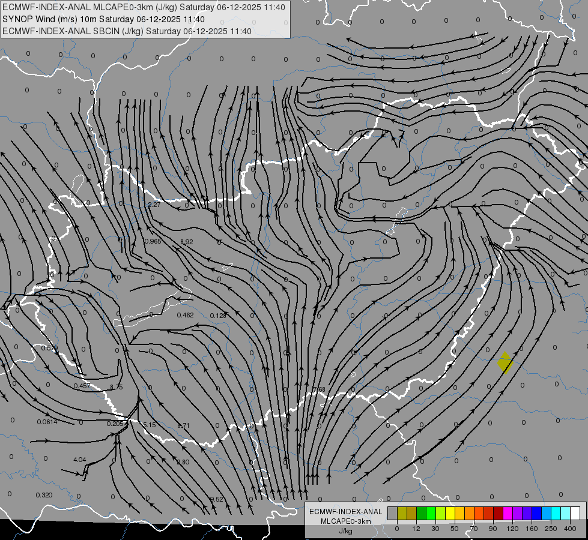Click the SYNOP Wind 10m title line
Viewport: 588px width, 540px height.
(103, 19)
